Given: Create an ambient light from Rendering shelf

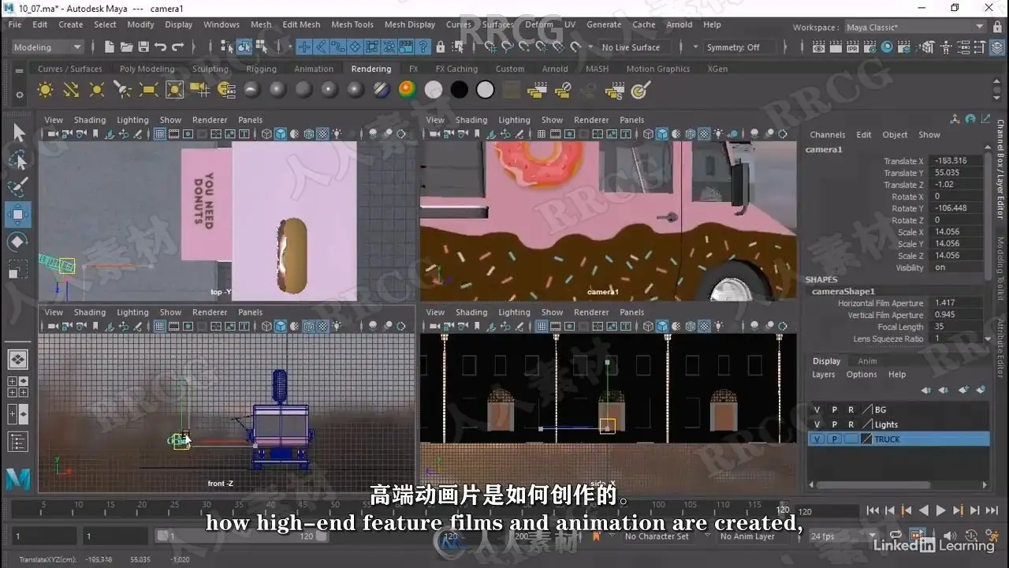Looking at the screenshot, I should click(x=46, y=90).
